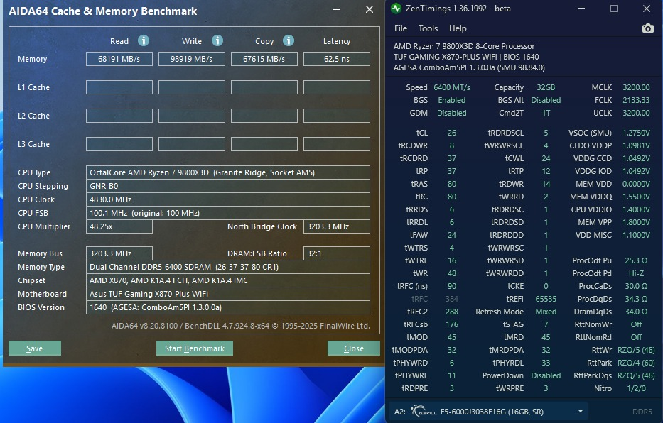663x423 pixels.
Task: Click the BGS Enabled value
Action: pos(451,100)
